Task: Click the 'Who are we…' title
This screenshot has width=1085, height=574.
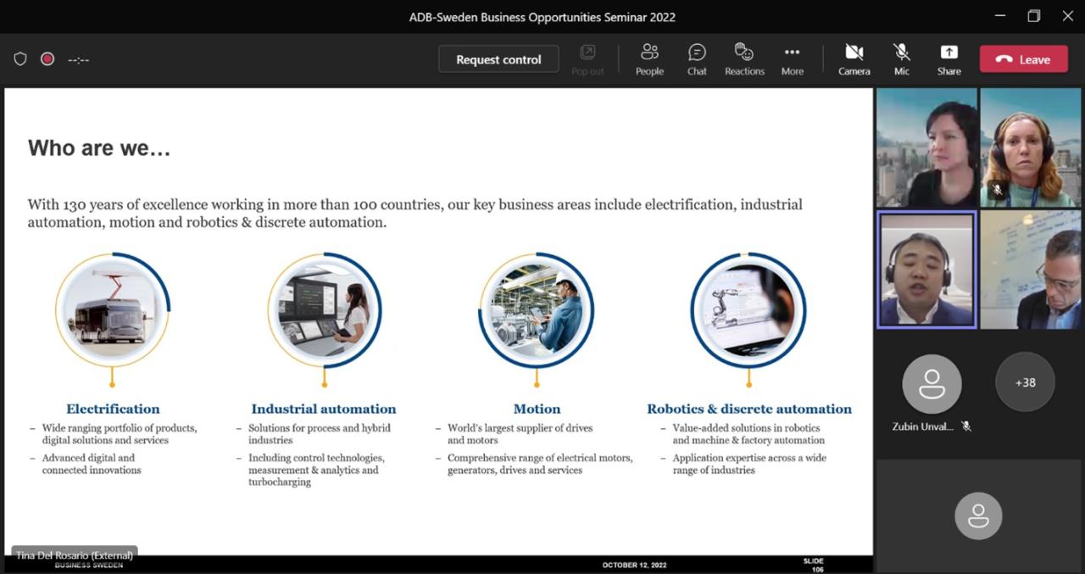Action: (x=99, y=148)
